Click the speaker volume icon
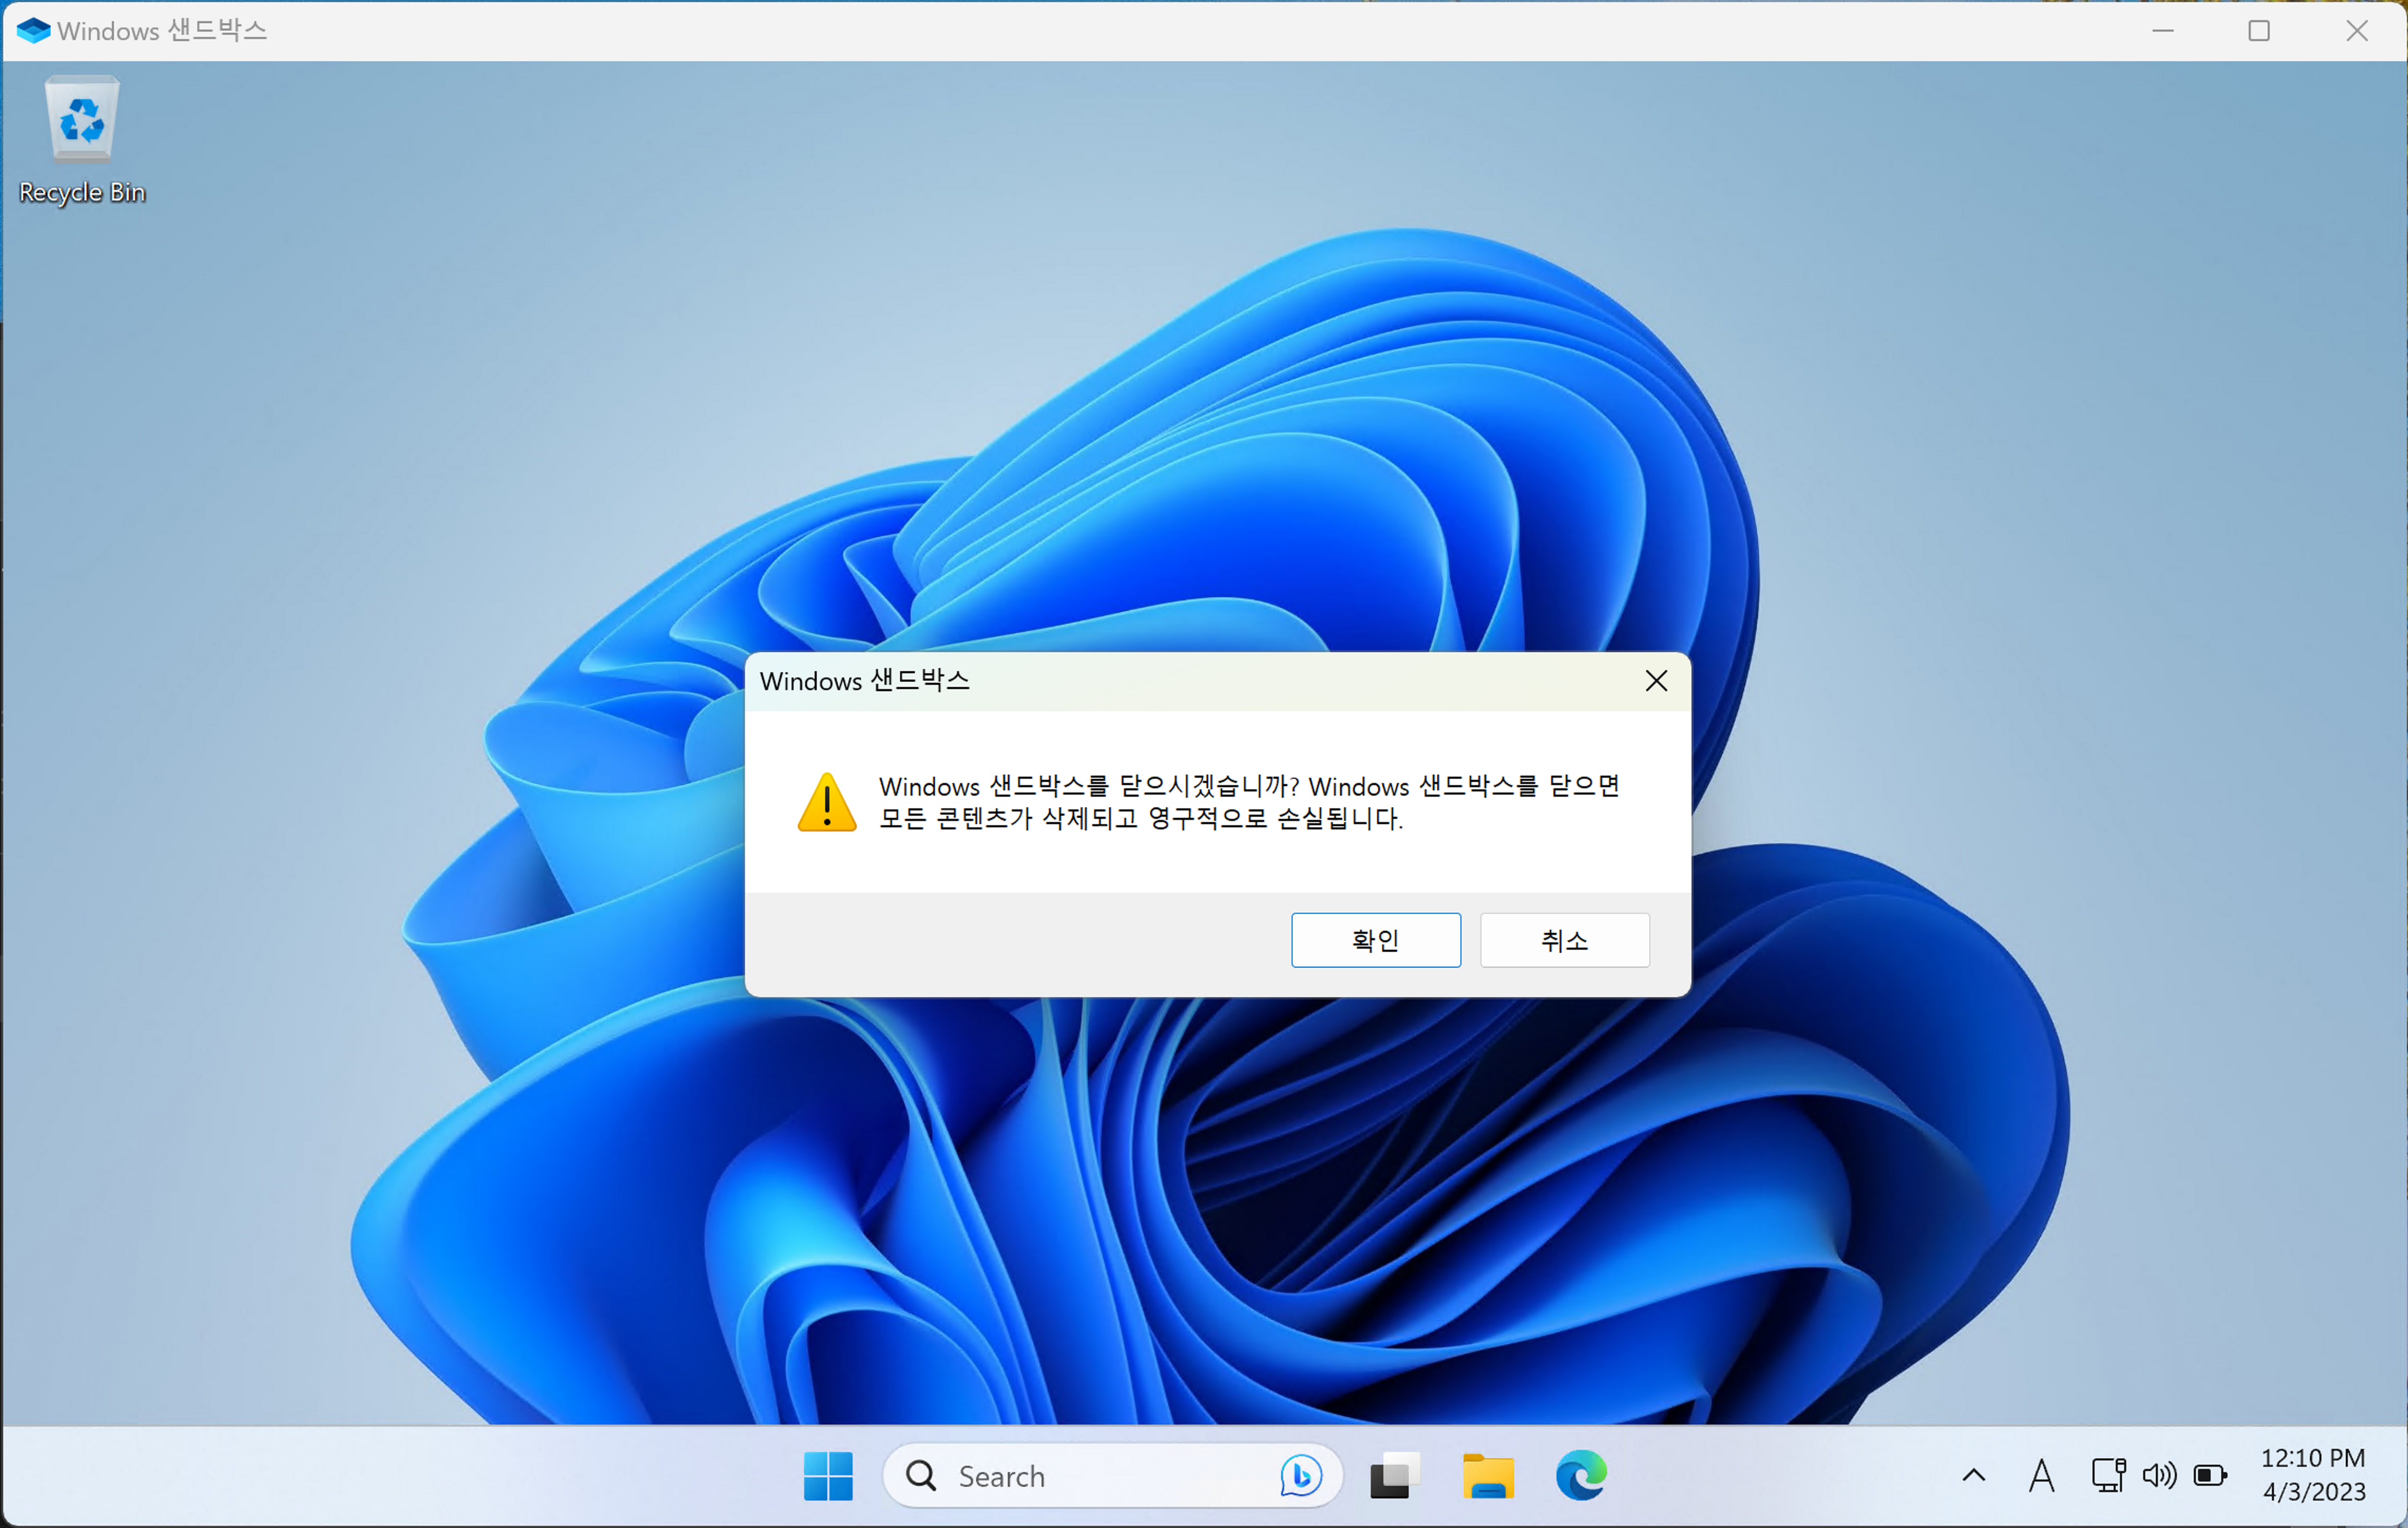2408x1528 pixels. point(2158,1476)
